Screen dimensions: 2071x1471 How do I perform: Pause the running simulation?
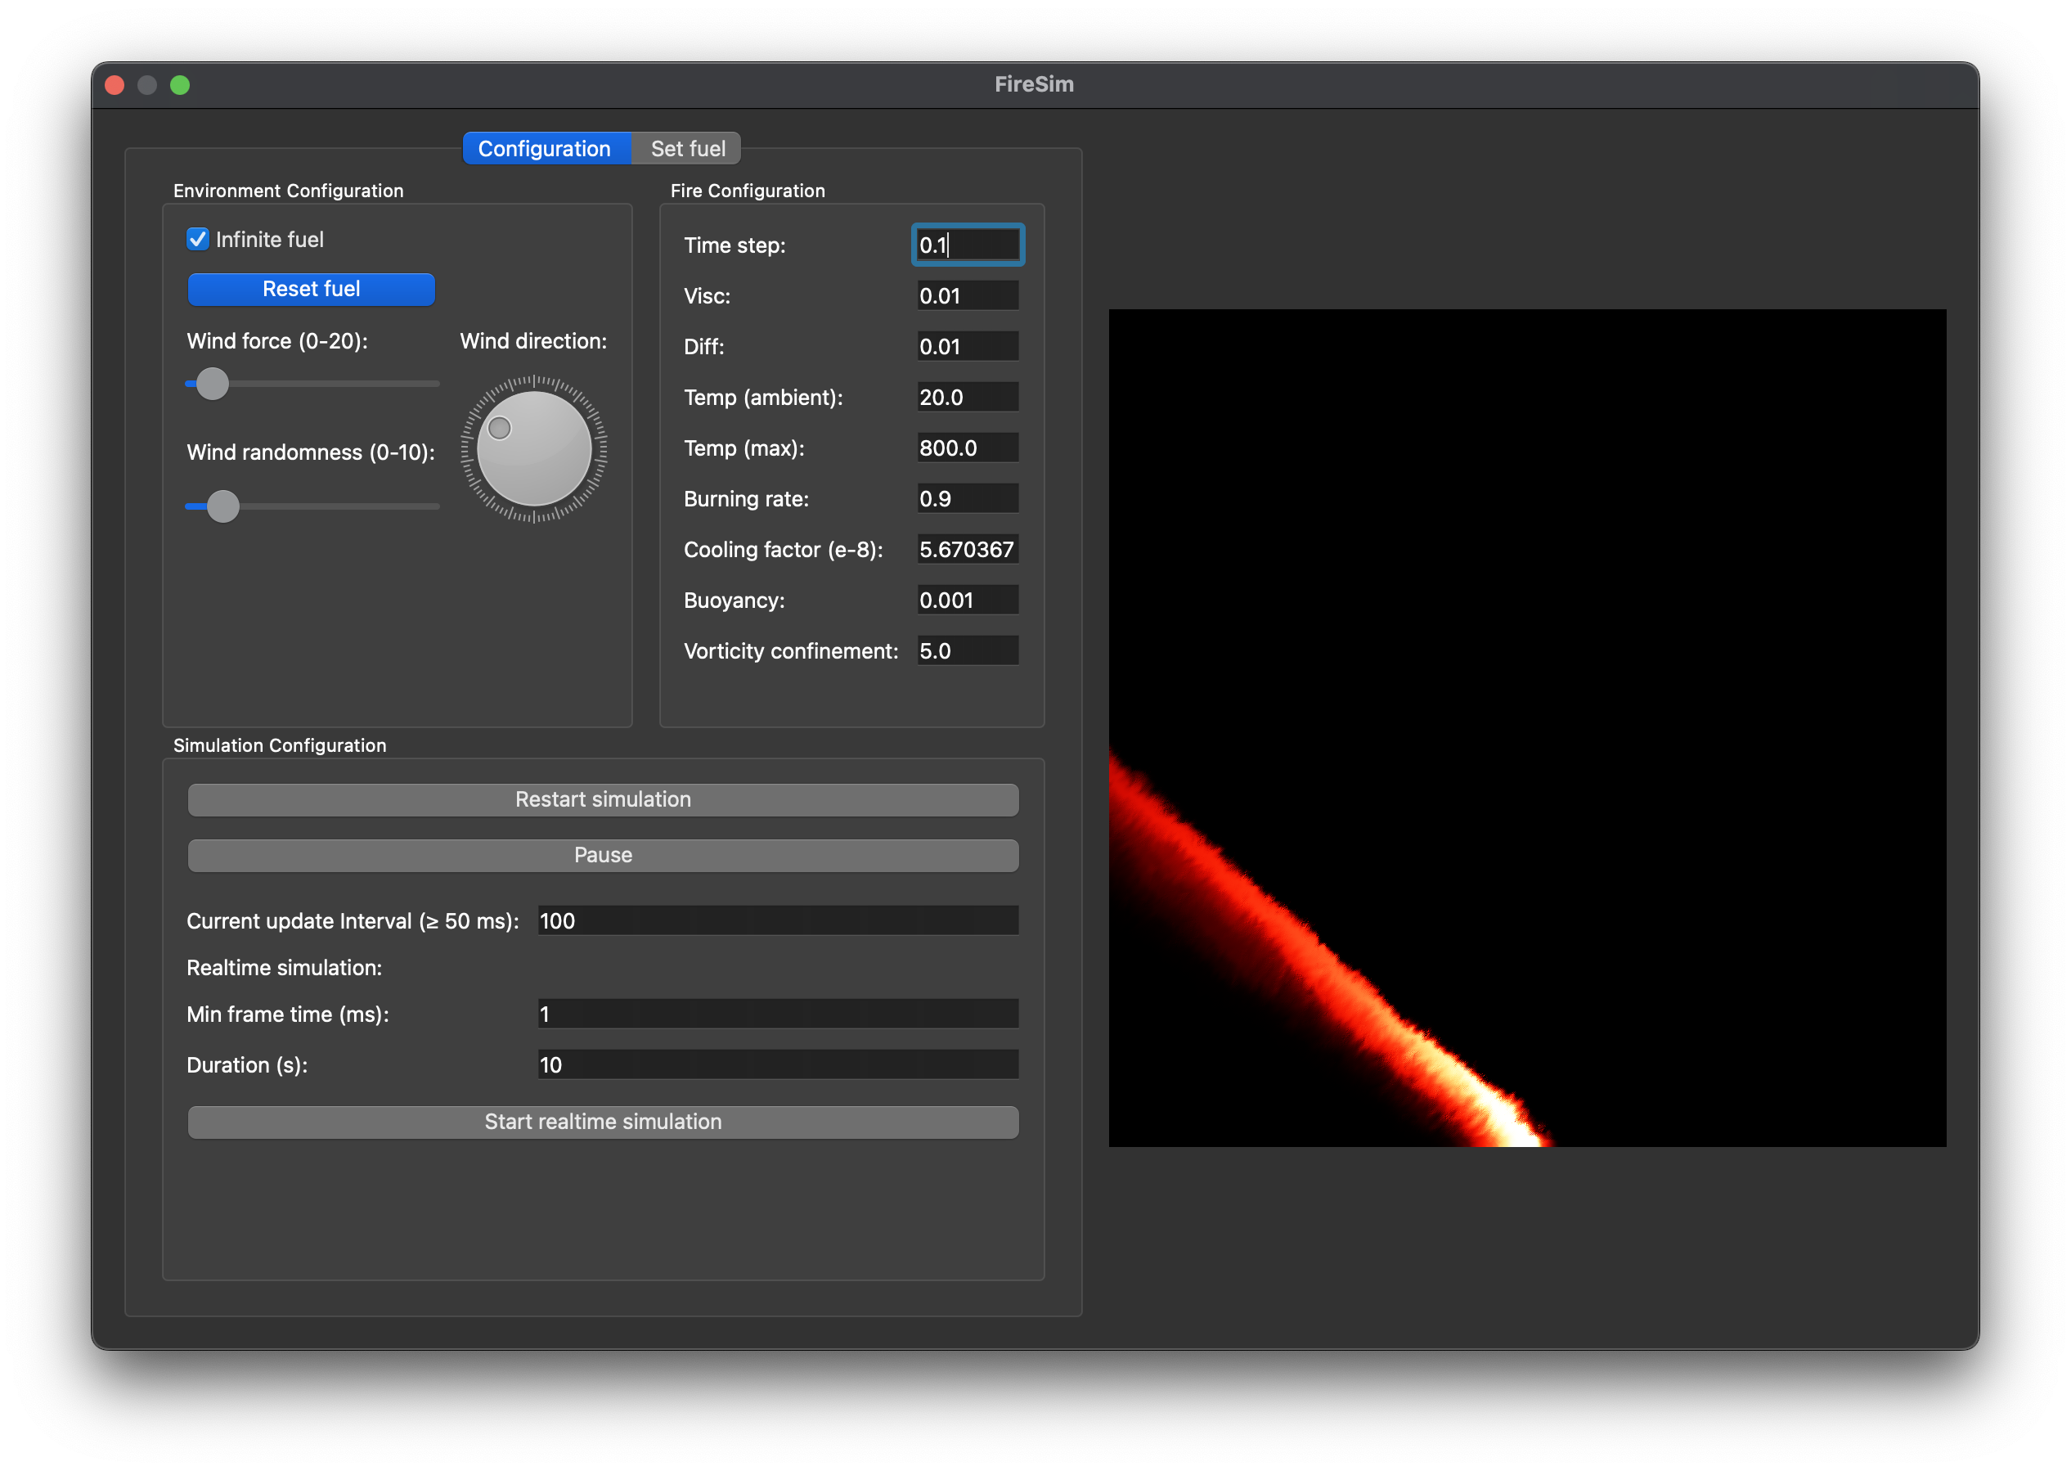pos(602,855)
